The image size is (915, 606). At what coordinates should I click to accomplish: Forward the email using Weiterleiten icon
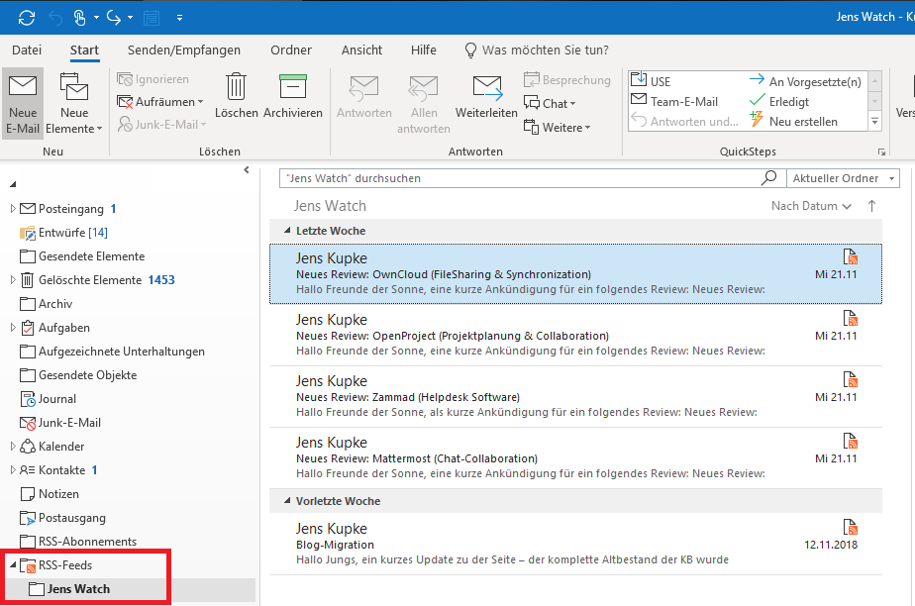[x=486, y=87]
